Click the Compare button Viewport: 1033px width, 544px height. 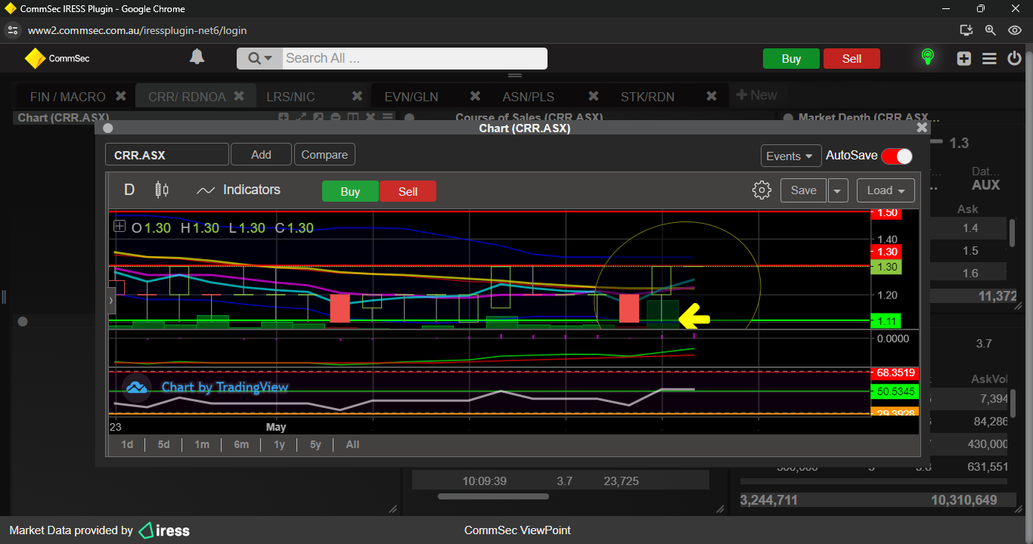[324, 154]
